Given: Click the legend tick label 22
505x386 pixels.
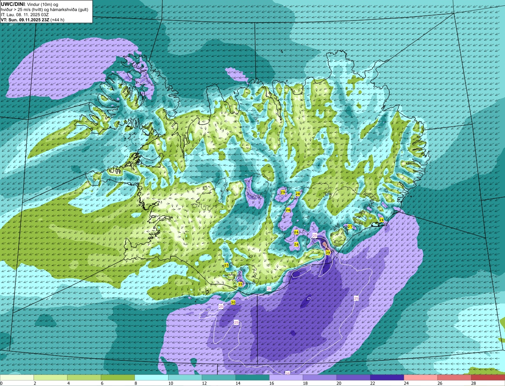Looking at the screenshot, I should click(x=372, y=383).
